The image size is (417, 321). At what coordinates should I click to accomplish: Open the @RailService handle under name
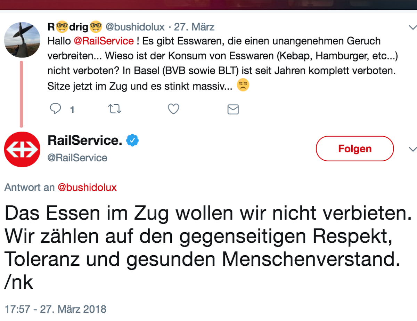pyautogui.click(x=77, y=158)
